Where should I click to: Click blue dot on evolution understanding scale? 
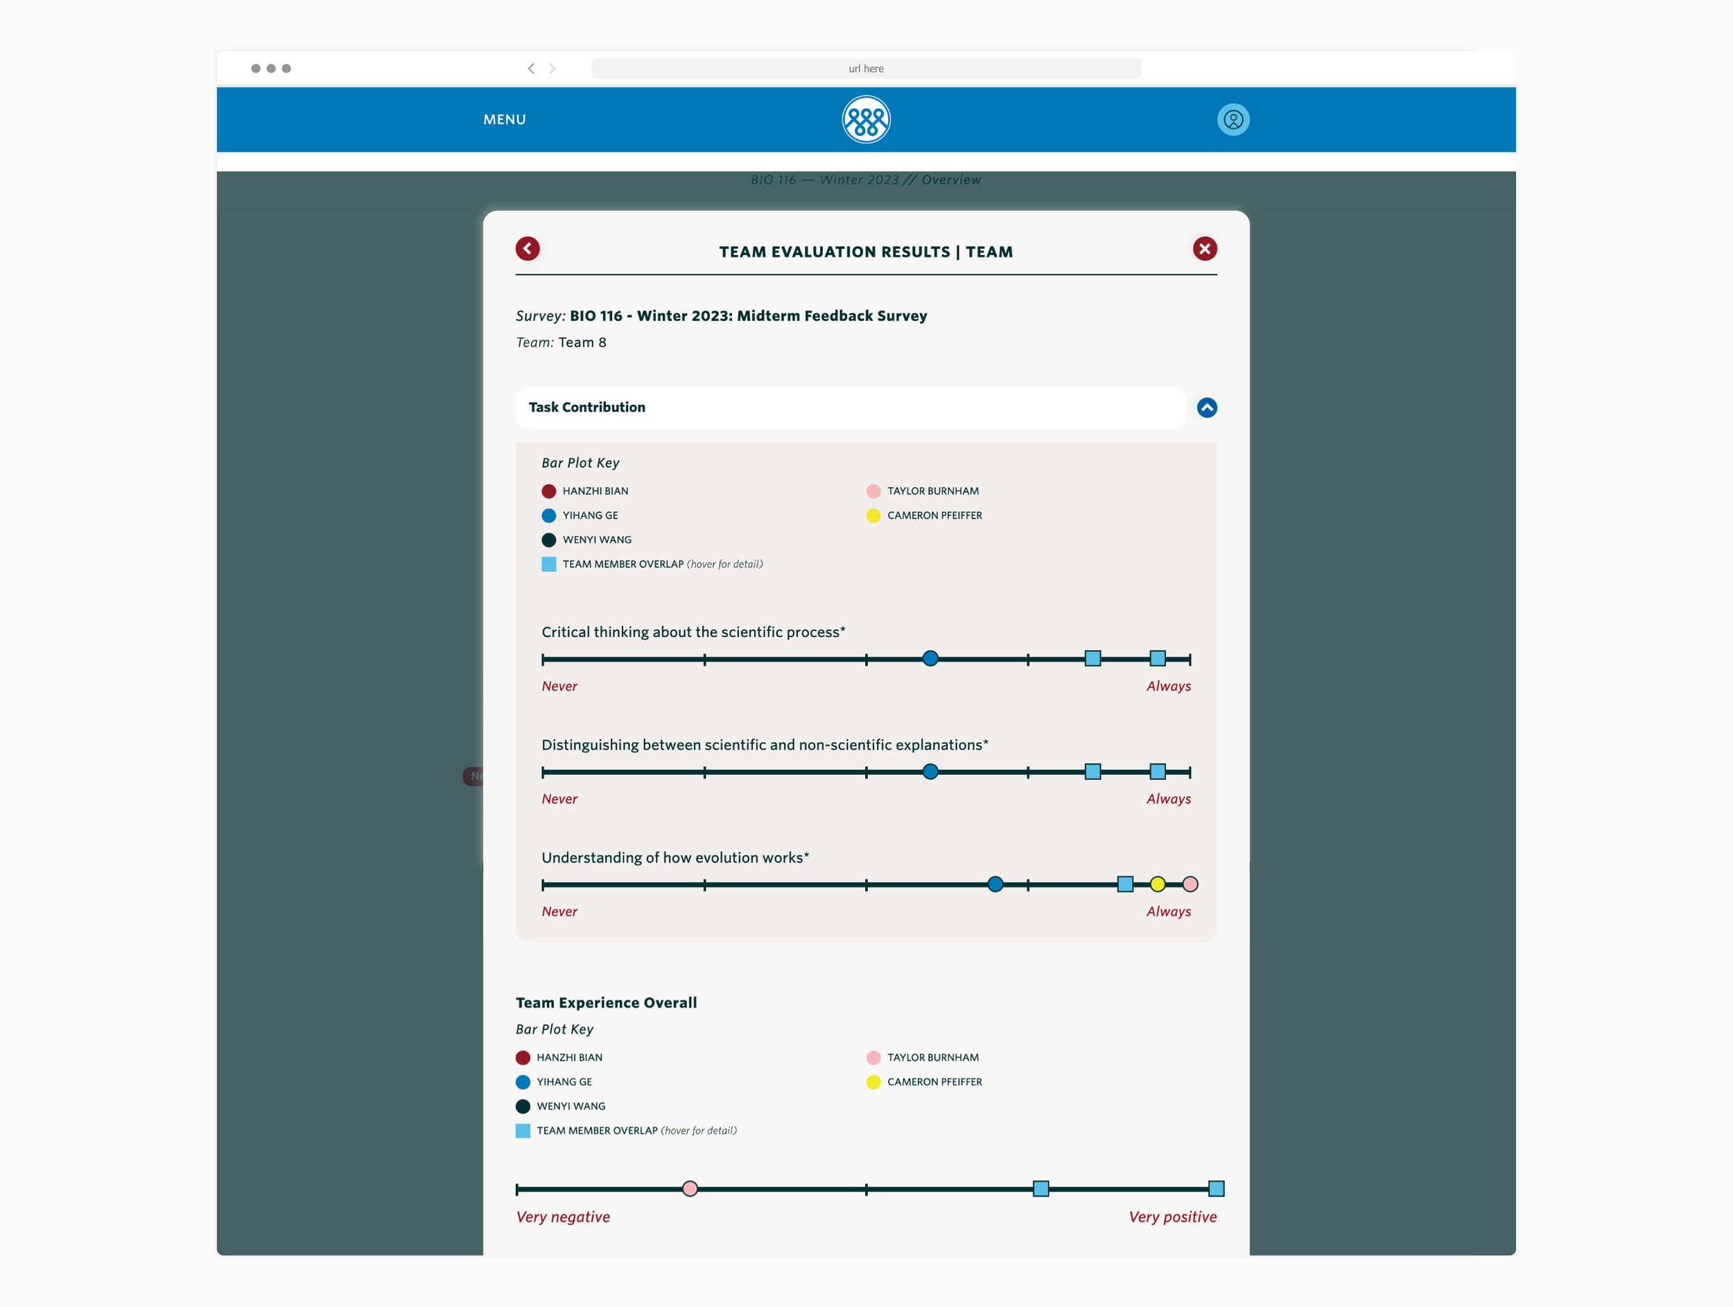(x=995, y=885)
